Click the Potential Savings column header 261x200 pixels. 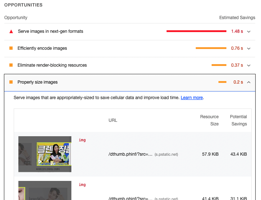[238, 120]
